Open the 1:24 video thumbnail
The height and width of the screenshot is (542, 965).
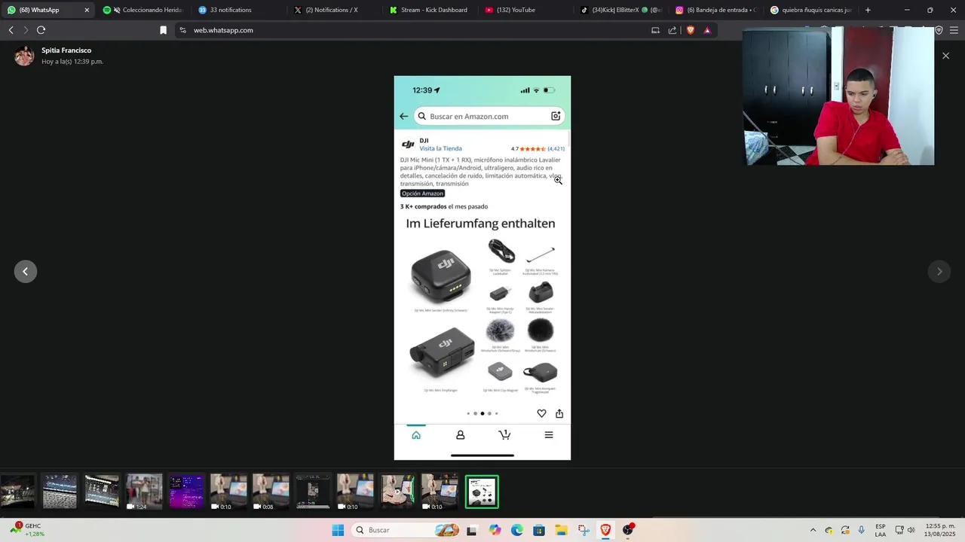(x=144, y=492)
